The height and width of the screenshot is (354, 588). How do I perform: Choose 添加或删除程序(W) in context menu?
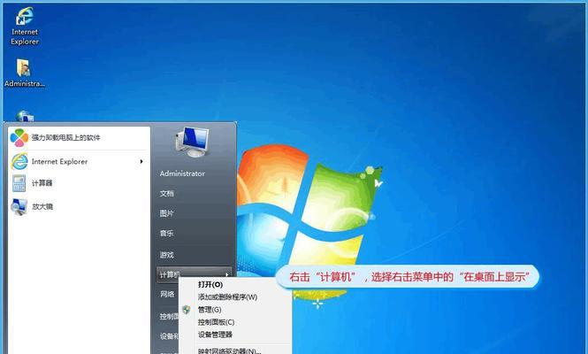point(227,297)
